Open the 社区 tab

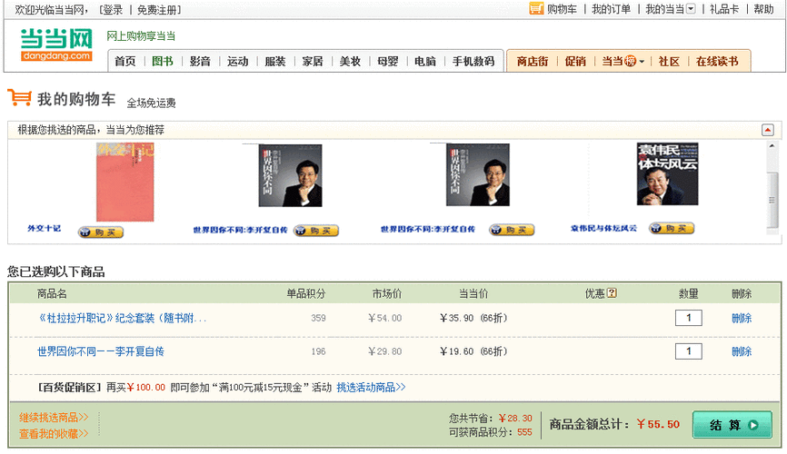tap(669, 61)
